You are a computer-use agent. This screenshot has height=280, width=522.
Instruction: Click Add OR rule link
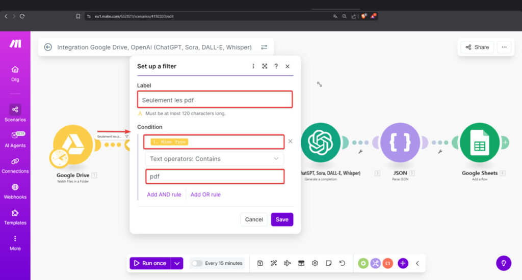click(205, 194)
